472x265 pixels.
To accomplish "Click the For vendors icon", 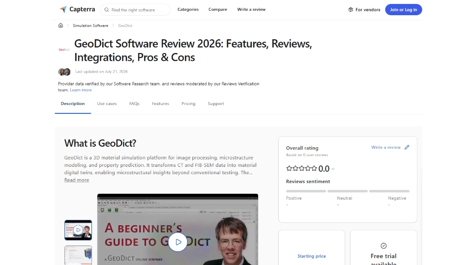I will [x=351, y=10].
